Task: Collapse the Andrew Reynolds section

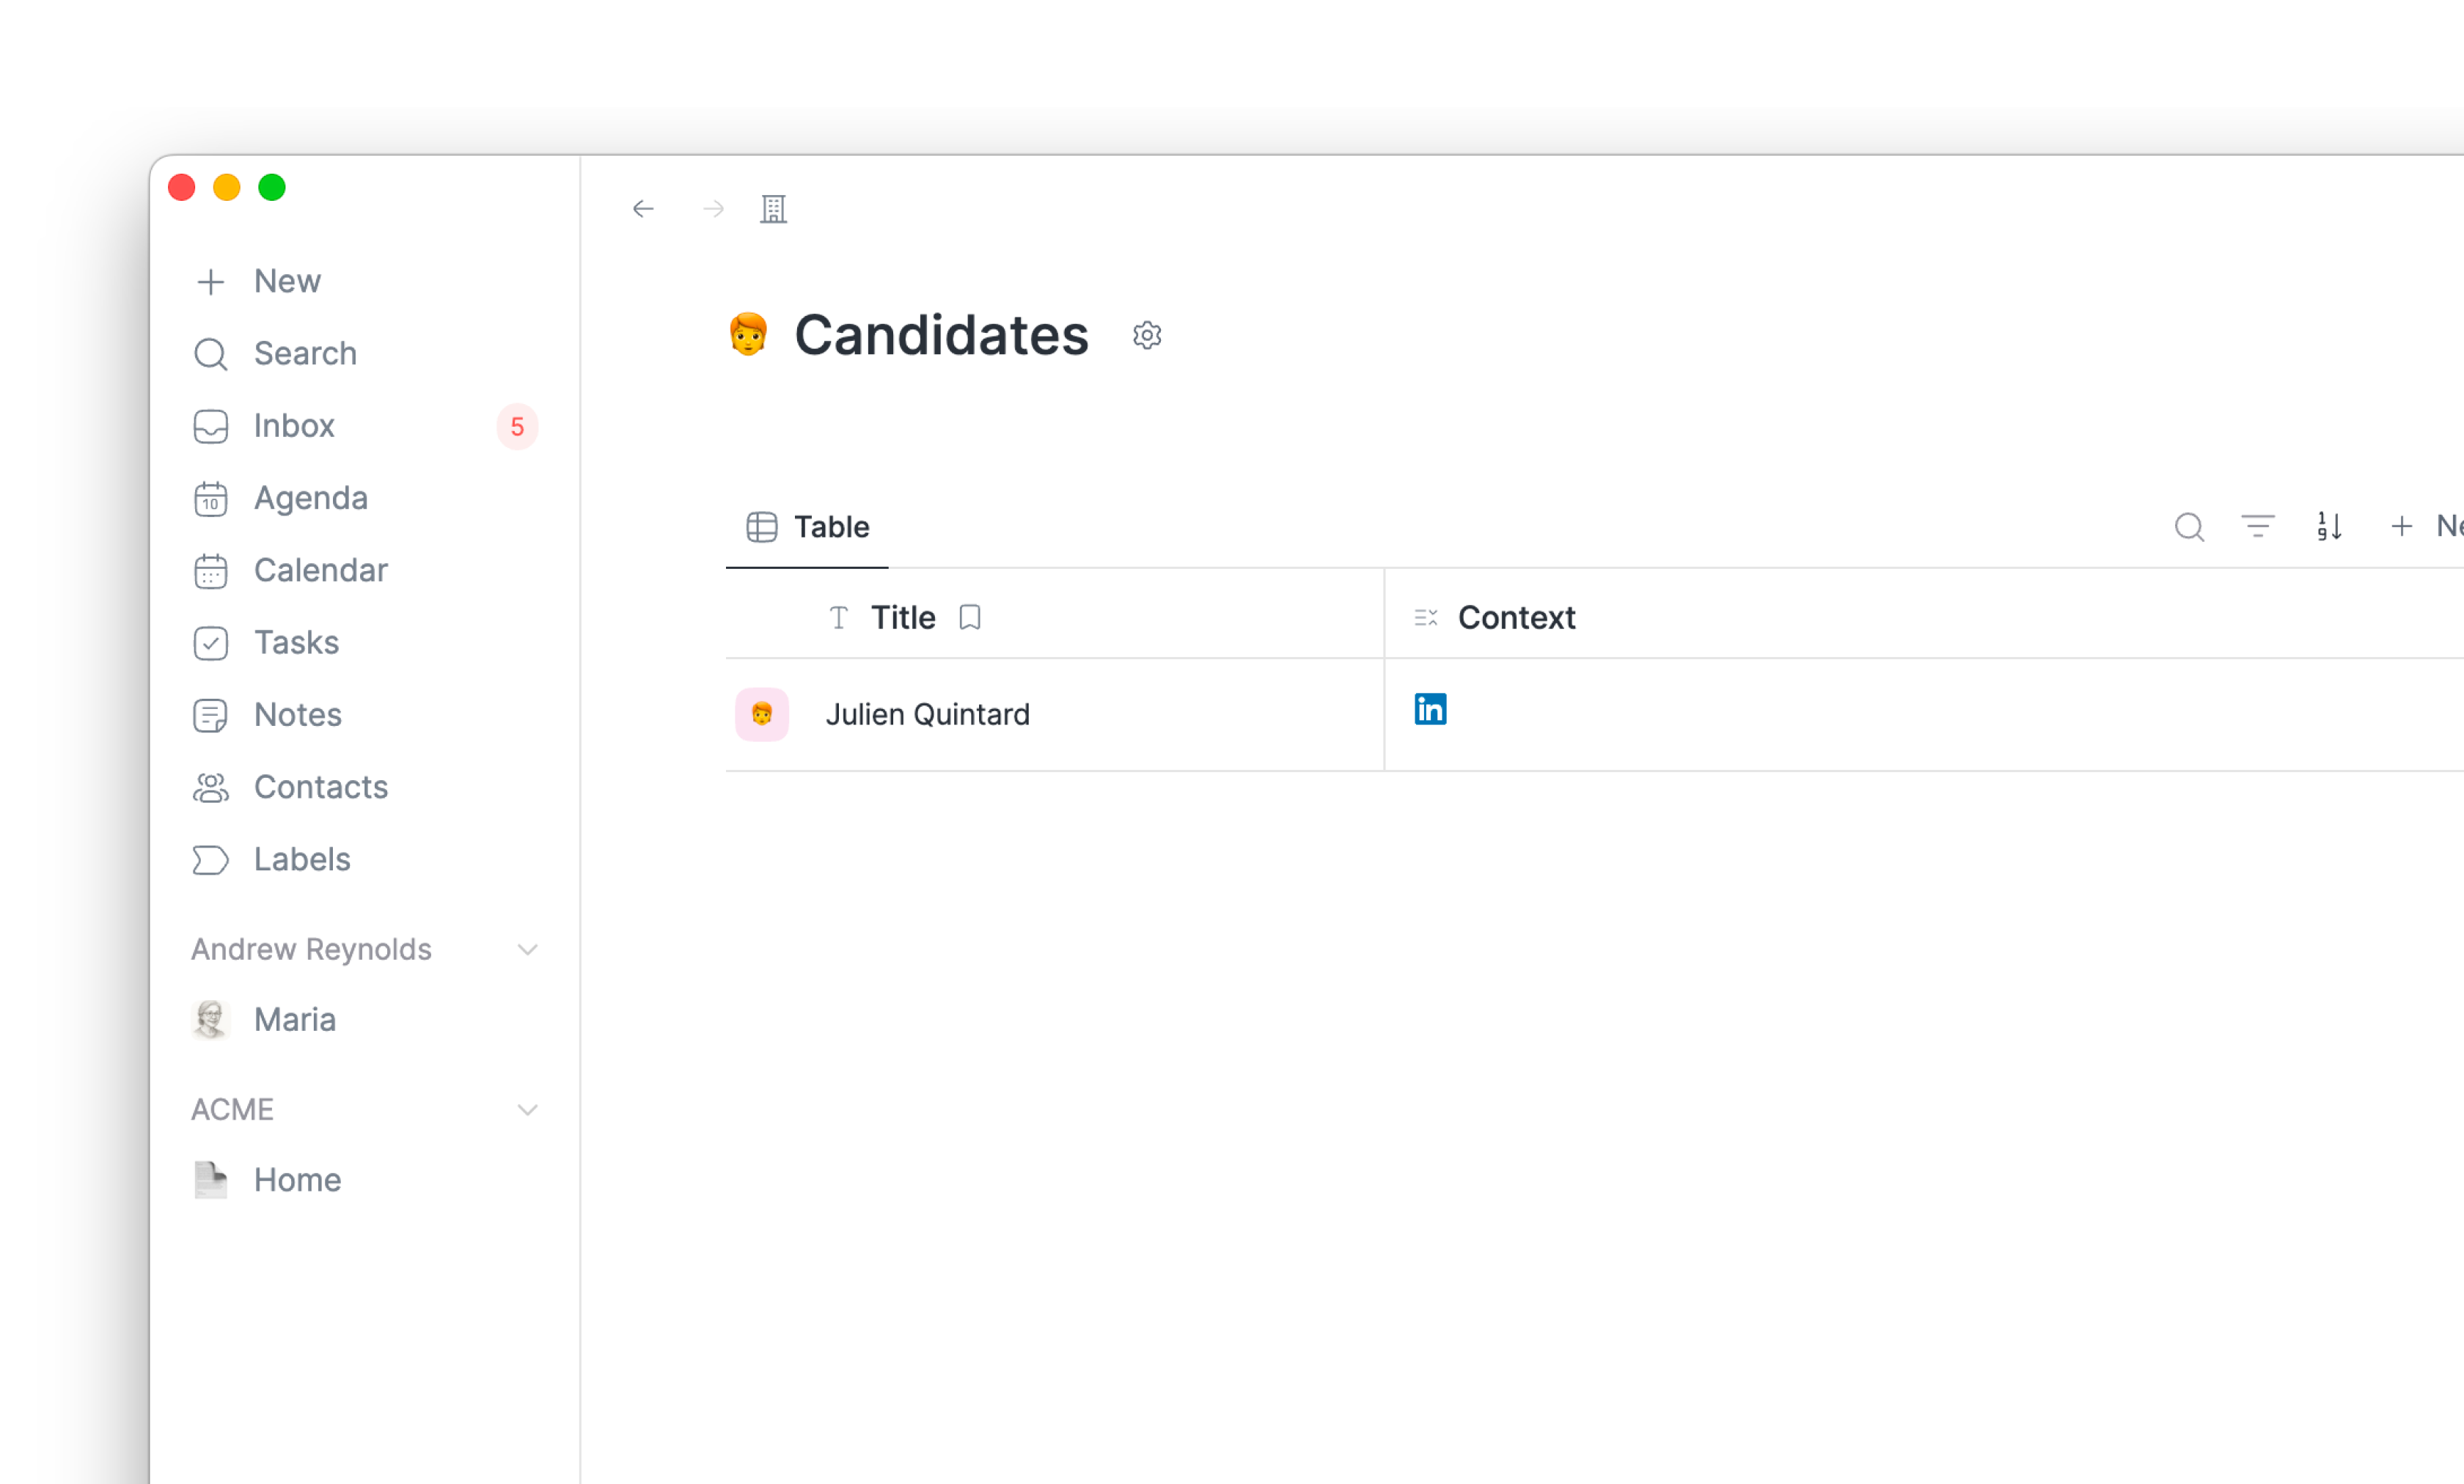Action: coord(527,949)
